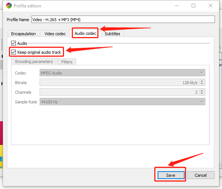Increase Channels with the up arrow
222x189 pixels.
pyautogui.click(x=202, y=90)
